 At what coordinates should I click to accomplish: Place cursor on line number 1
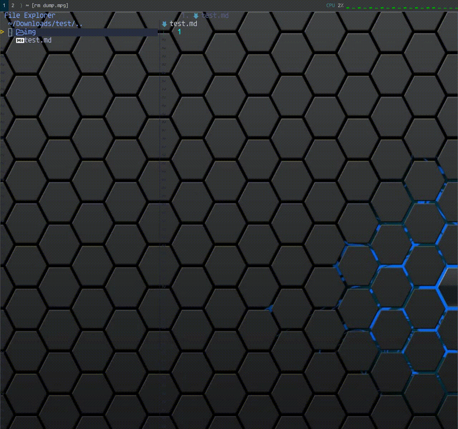(179, 32)
